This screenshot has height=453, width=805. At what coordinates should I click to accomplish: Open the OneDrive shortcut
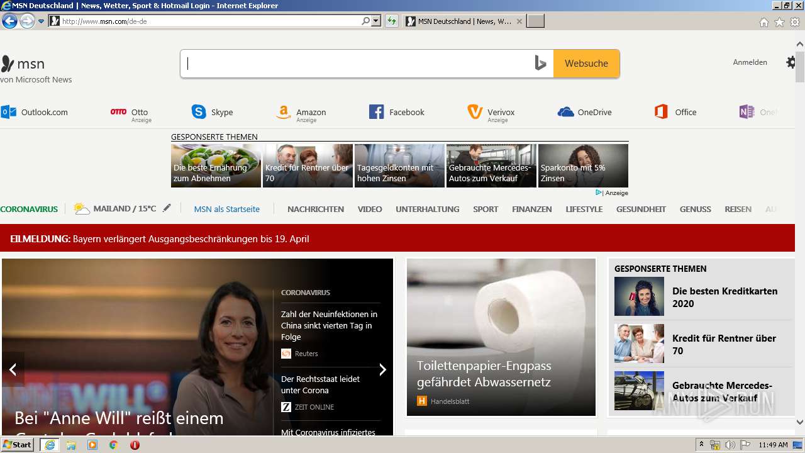pos(585,112)
